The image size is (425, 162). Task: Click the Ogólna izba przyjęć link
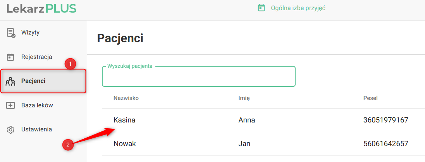point(298,8)
